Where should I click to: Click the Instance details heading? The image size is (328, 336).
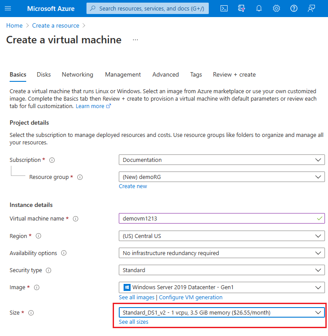pos(31,205)
